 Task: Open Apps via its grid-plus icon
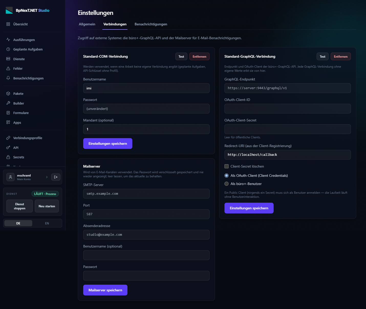click(x=8, y=122)
